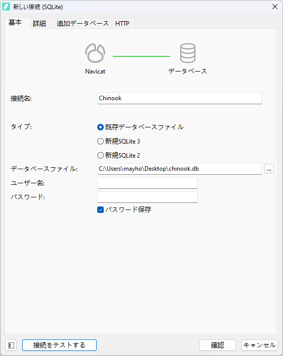
Task: Switch to the HTTP tab
Action: point(122,23)
